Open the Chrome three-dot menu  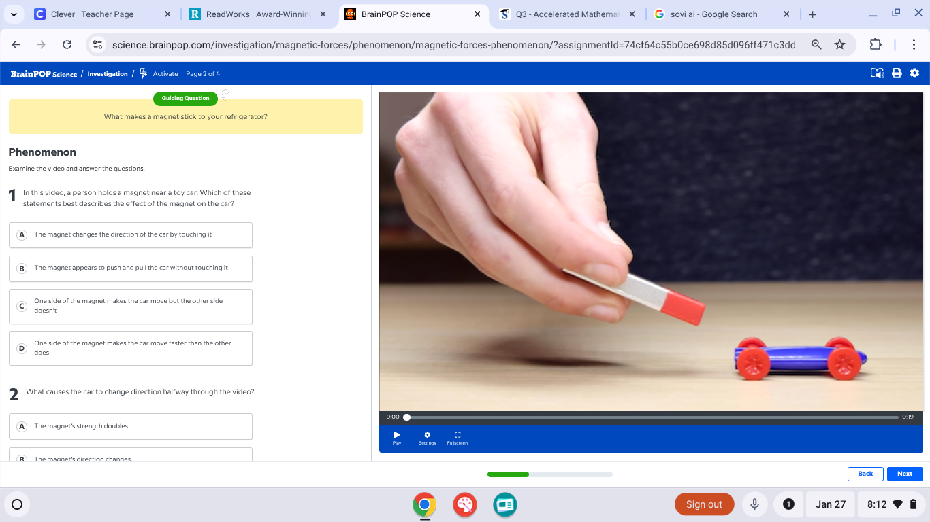[x=914, y=45]
